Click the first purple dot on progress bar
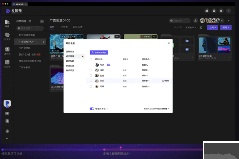 (x=2, y=149)
